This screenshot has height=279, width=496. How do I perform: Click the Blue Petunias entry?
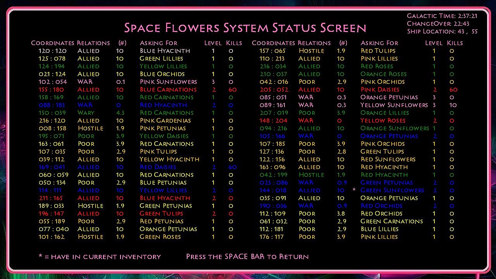point(163,183)
